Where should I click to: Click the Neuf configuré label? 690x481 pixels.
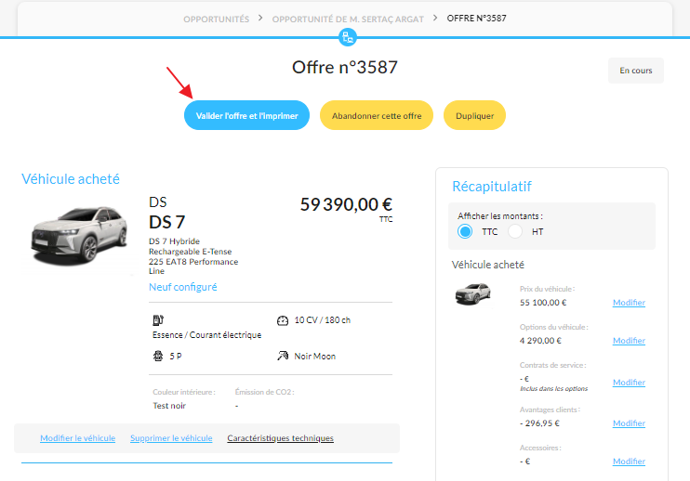click(182, 287)
